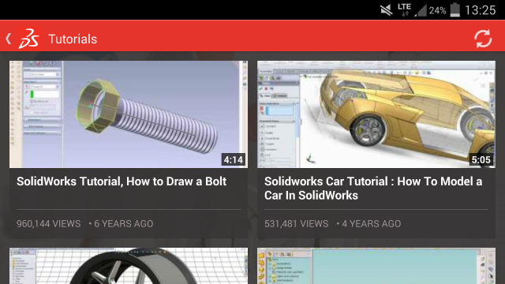Refresh the tutorials list
The width and height of the screenshot is (505, 284).
(x=483, y=39)
